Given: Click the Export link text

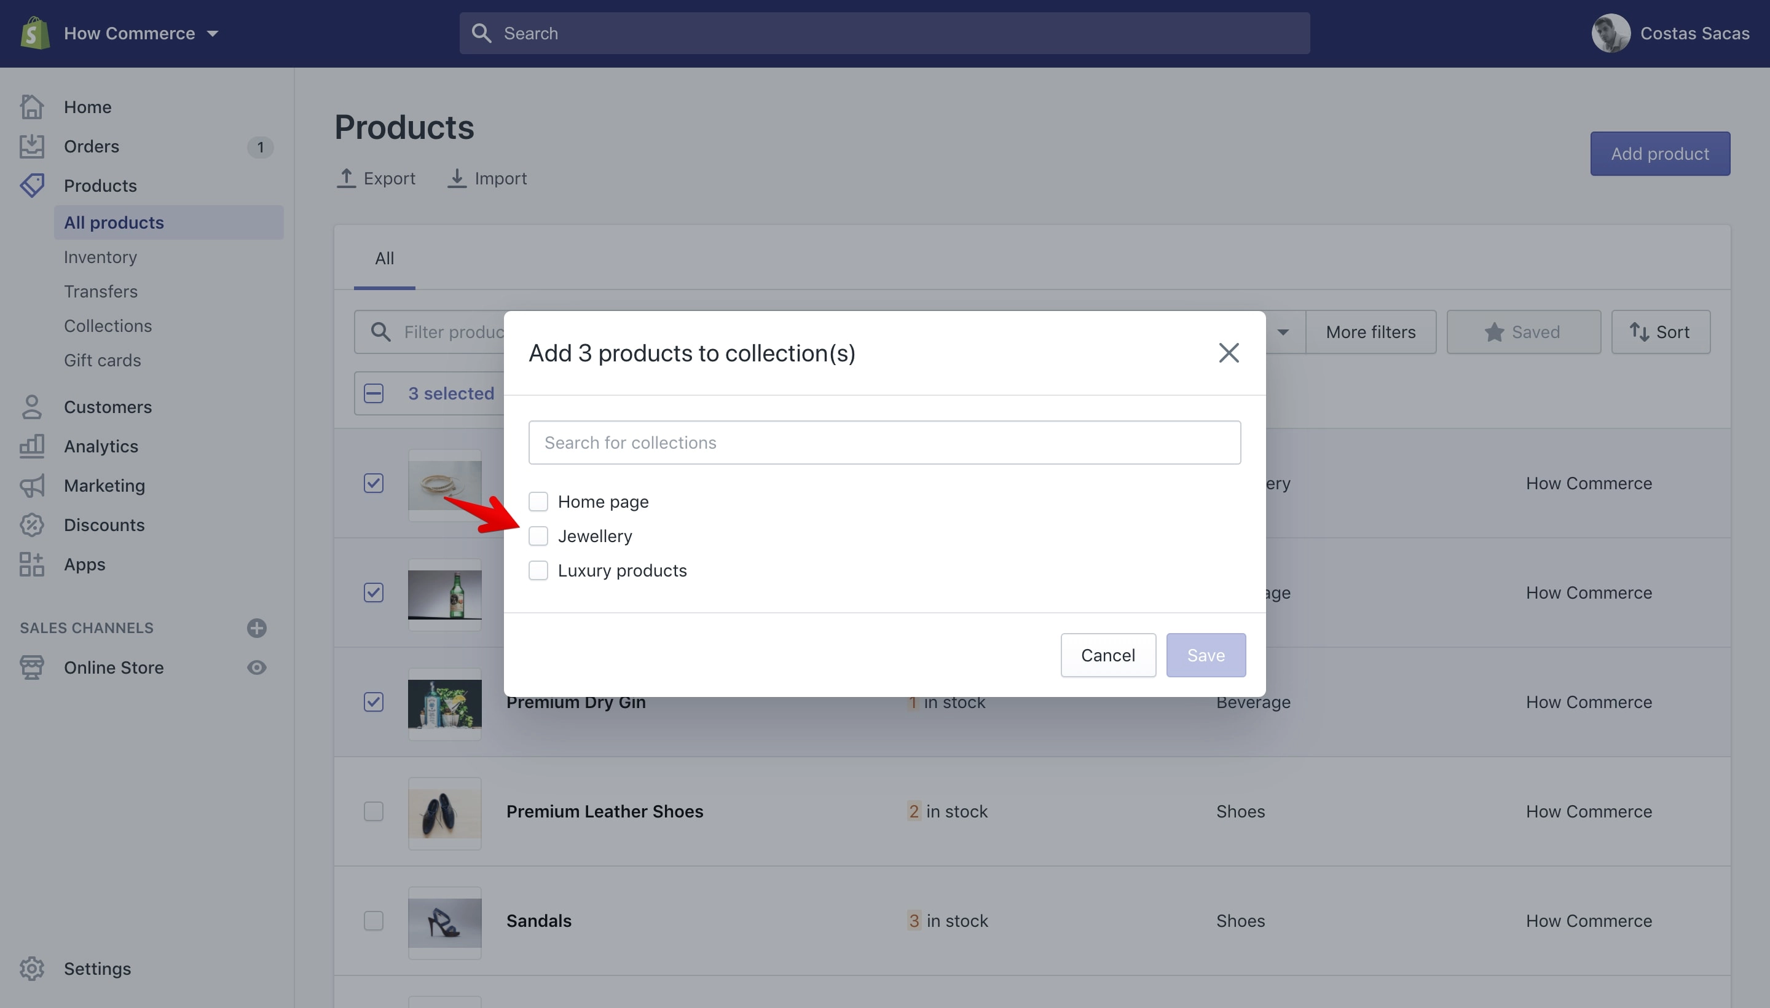Looking at the screenshot, I should 389,179.
